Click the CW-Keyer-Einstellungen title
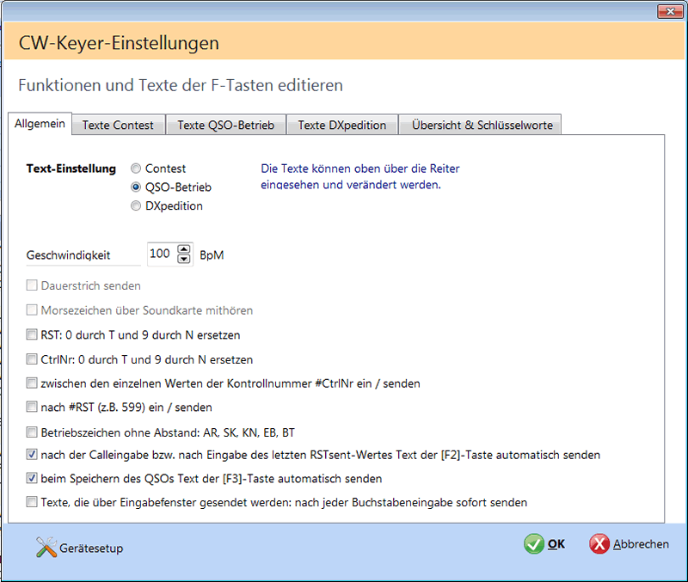The height and width of the screenshot is (582, 688). coord(119,43)
